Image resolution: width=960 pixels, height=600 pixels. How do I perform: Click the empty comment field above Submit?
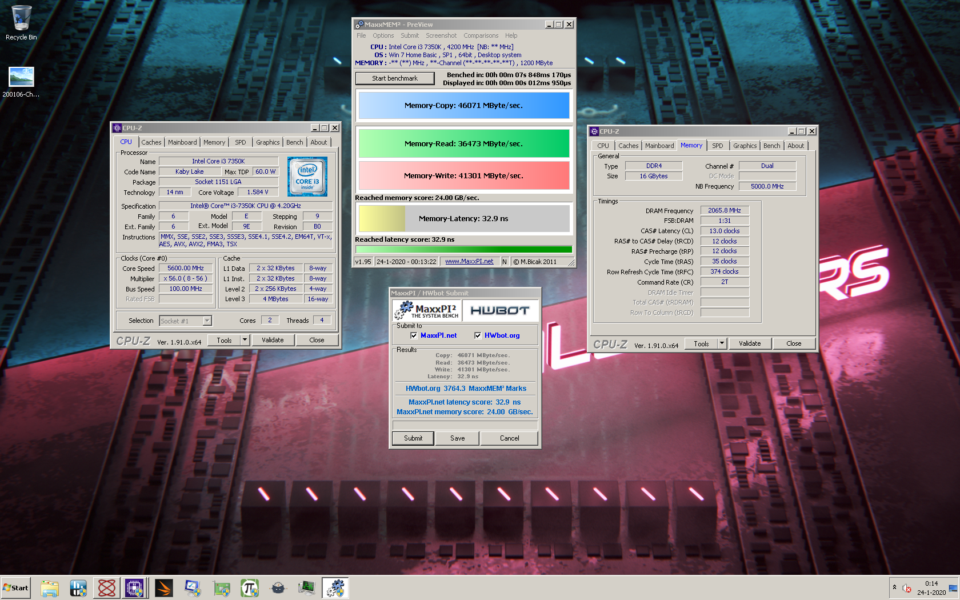pyautogui.click(x=465, y=425)
